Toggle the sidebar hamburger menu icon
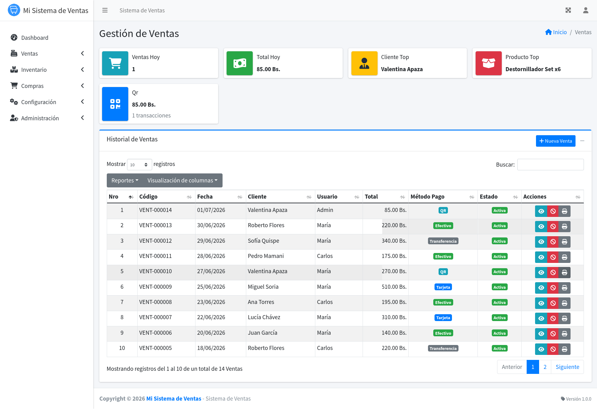Viewport: 597px width, 409px height. [x=105, y=10]
